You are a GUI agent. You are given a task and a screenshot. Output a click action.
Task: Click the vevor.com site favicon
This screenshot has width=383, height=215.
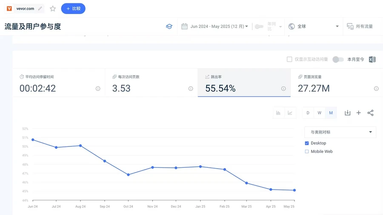tap(9, 9)
